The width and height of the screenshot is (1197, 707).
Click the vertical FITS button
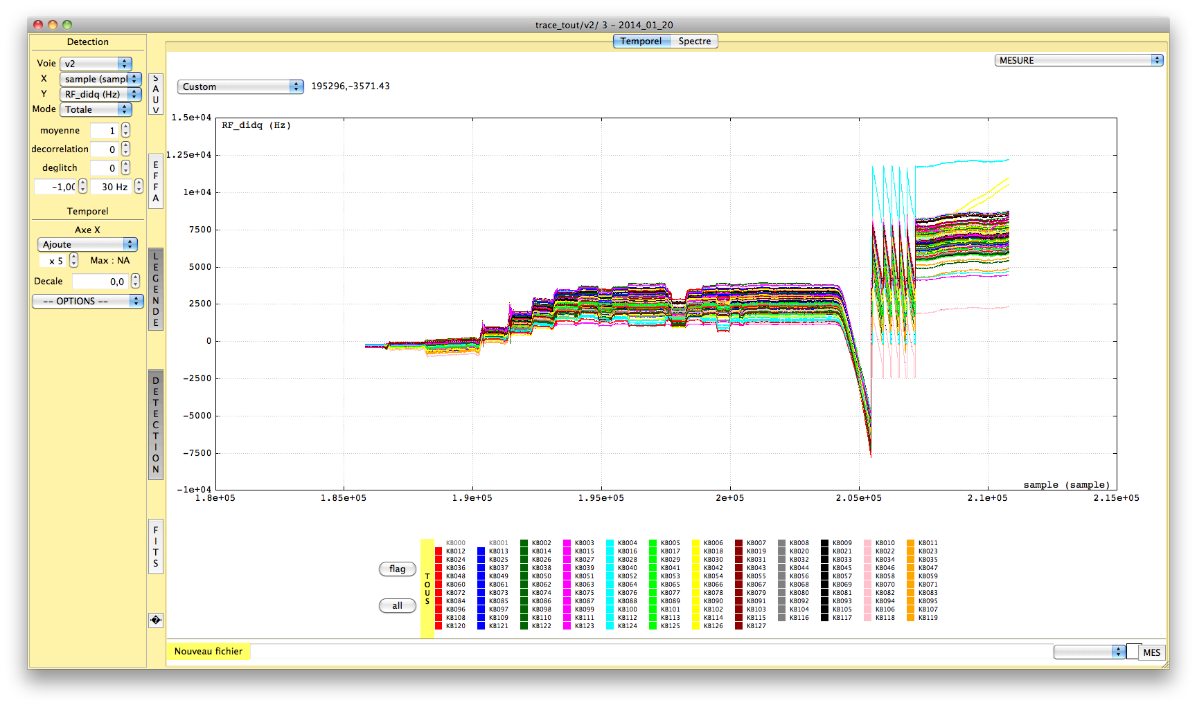(156, 547)
